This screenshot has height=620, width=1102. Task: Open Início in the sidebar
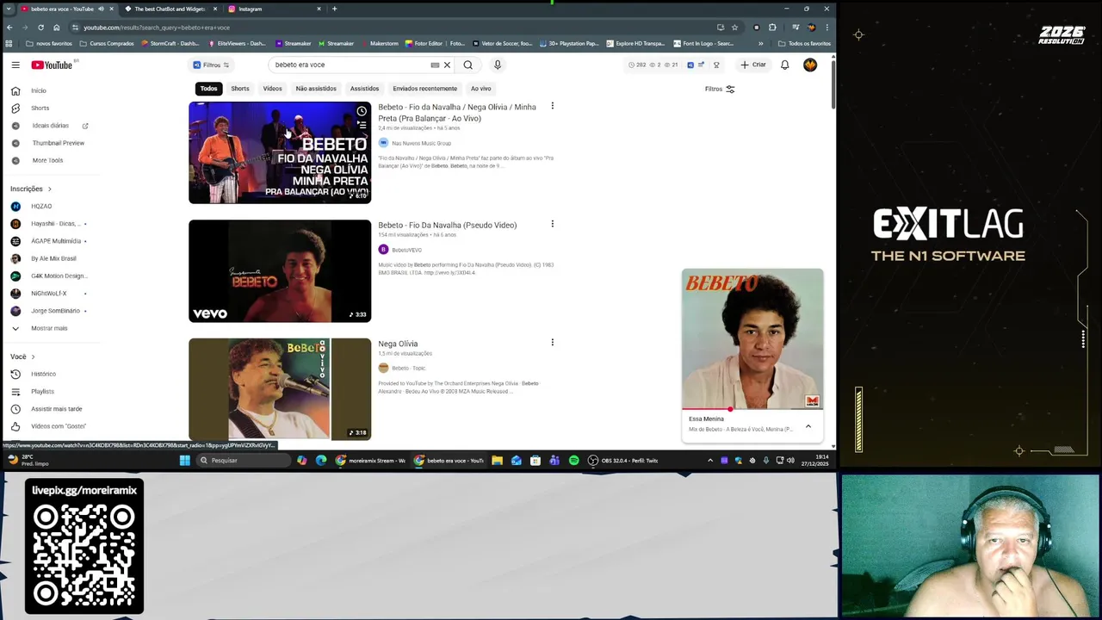(39, 90)
